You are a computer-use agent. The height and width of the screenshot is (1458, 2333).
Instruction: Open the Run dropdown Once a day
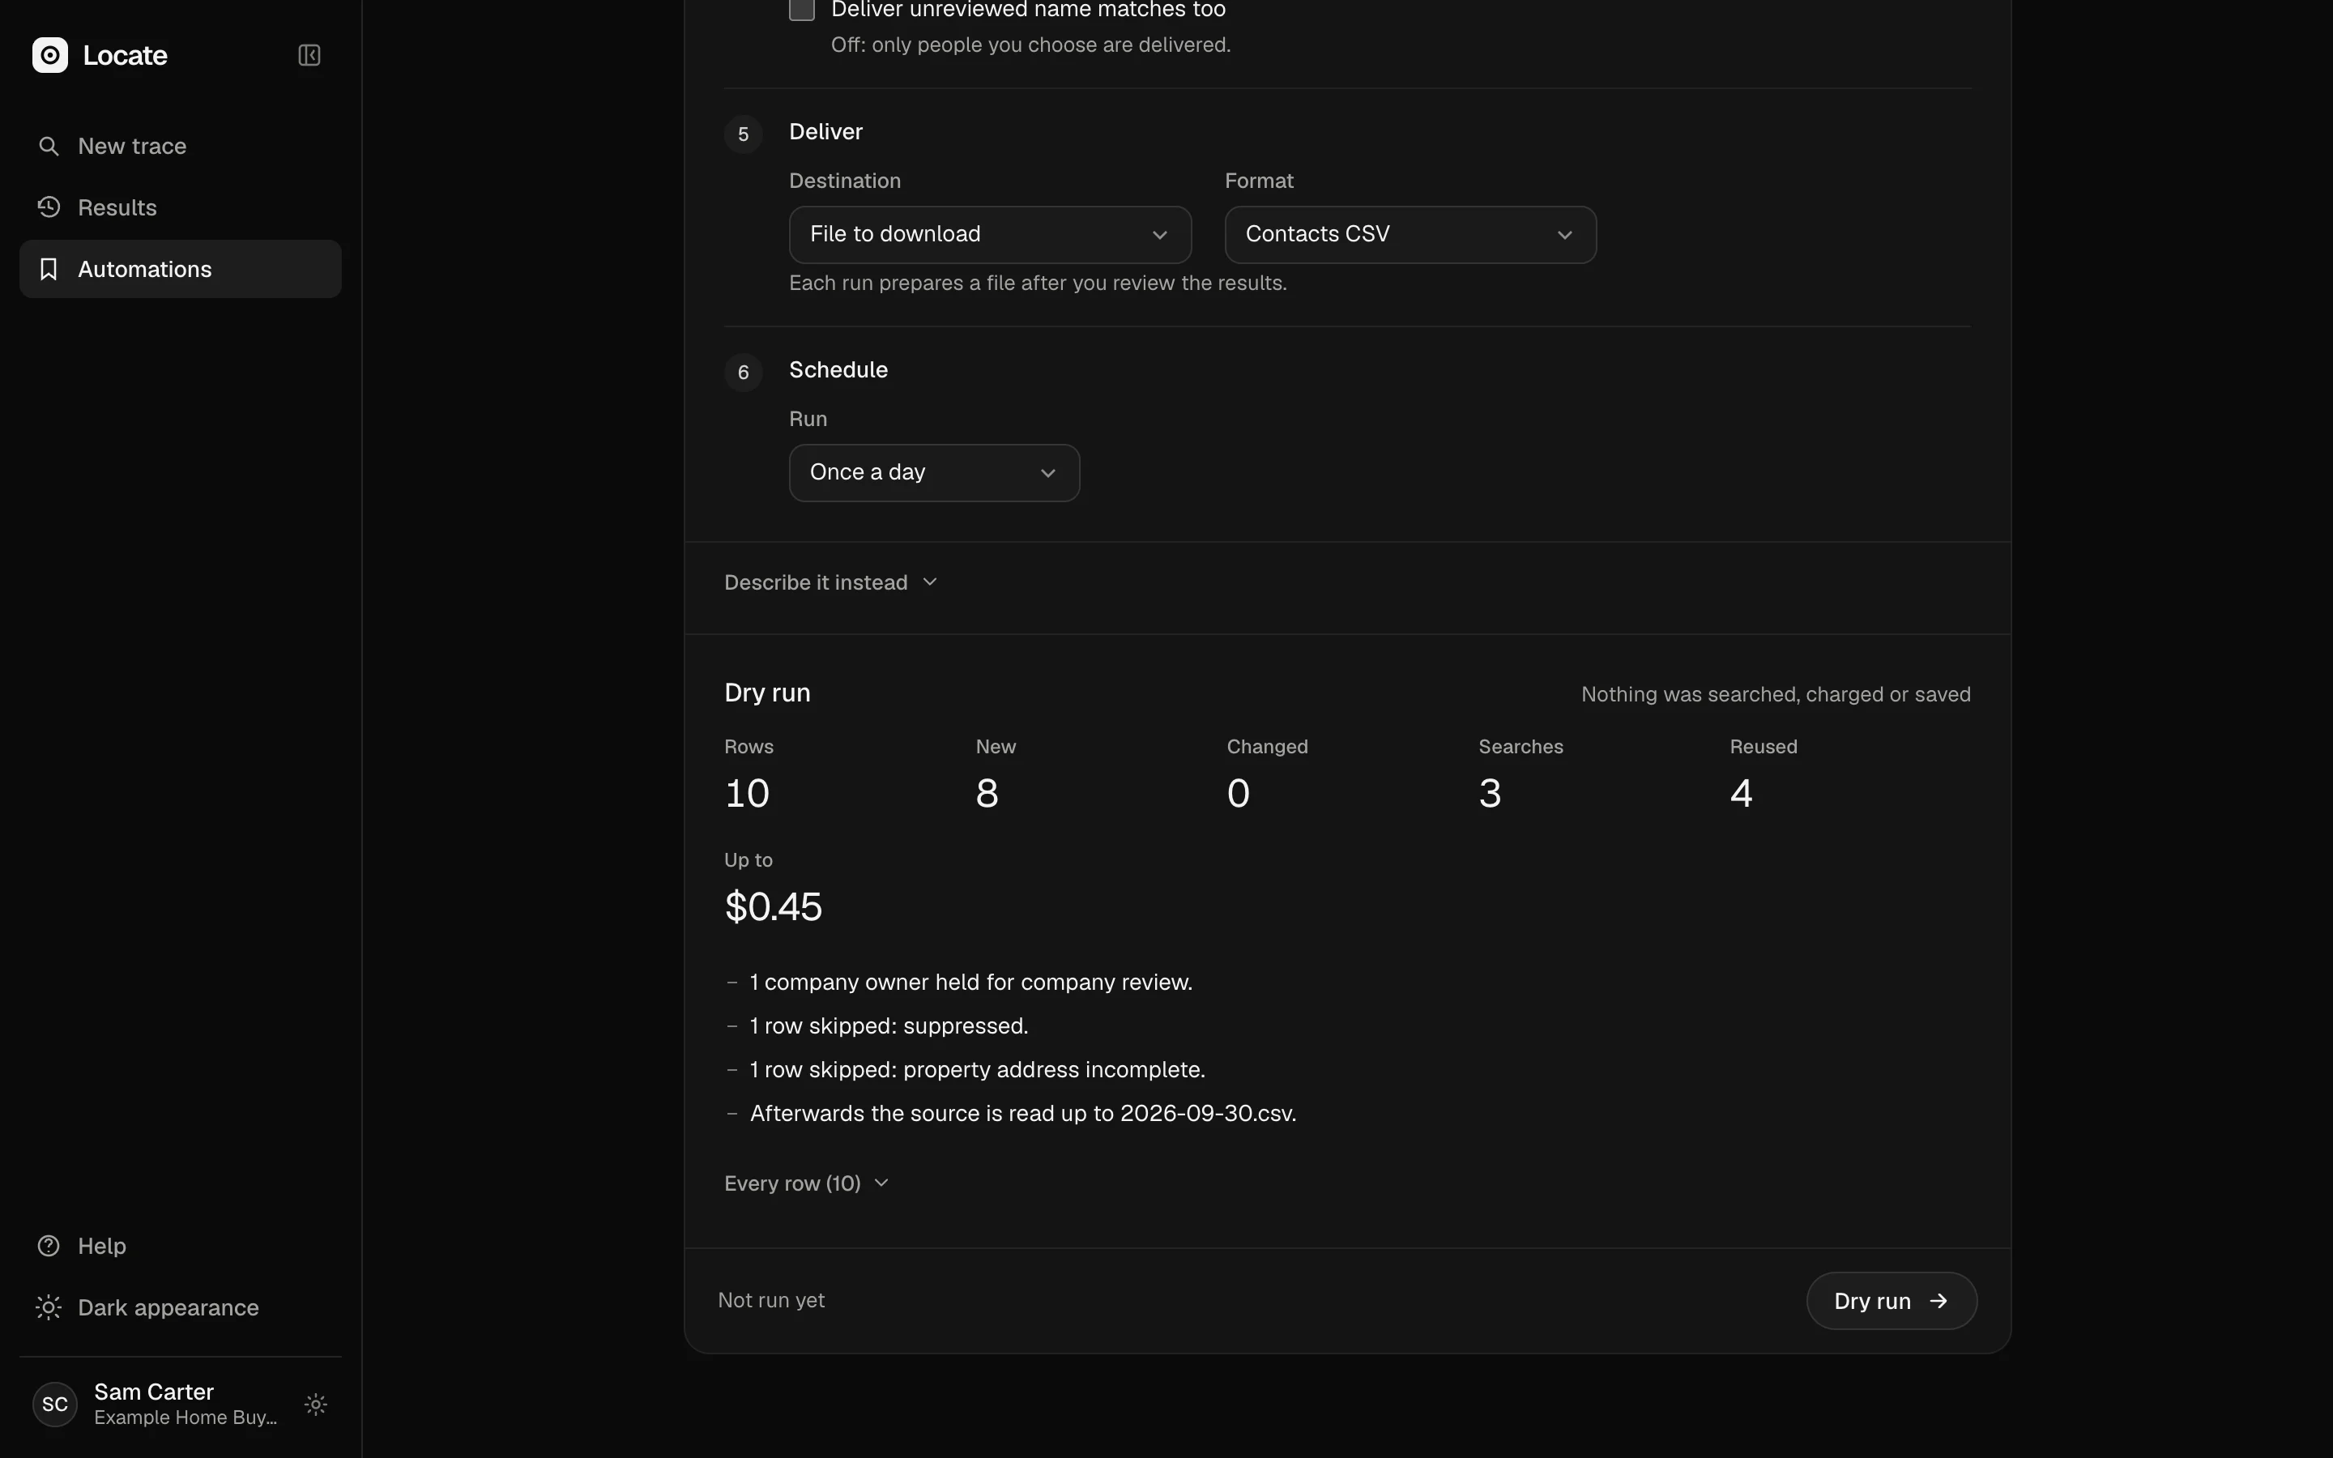tap(934, 472)
